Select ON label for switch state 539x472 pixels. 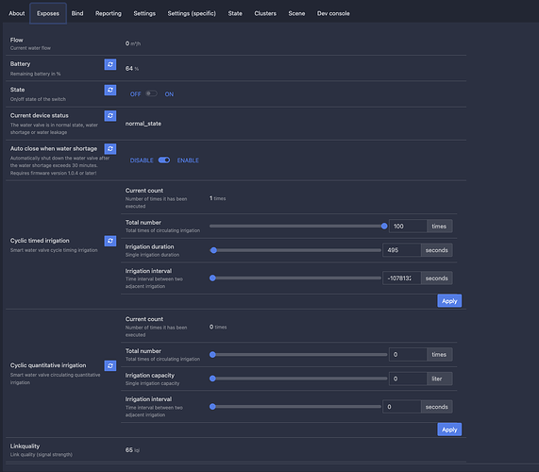[169, 94]
